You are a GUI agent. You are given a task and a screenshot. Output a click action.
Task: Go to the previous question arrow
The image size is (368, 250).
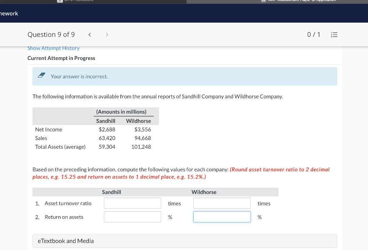[89, 35]
